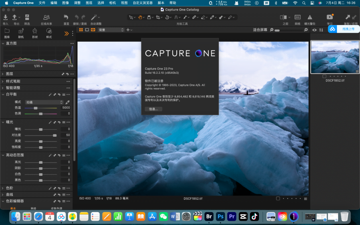360x225 pixels.
Task: Select the crop cursor tool
Action: pyautogui.click(x=158, y=17)
